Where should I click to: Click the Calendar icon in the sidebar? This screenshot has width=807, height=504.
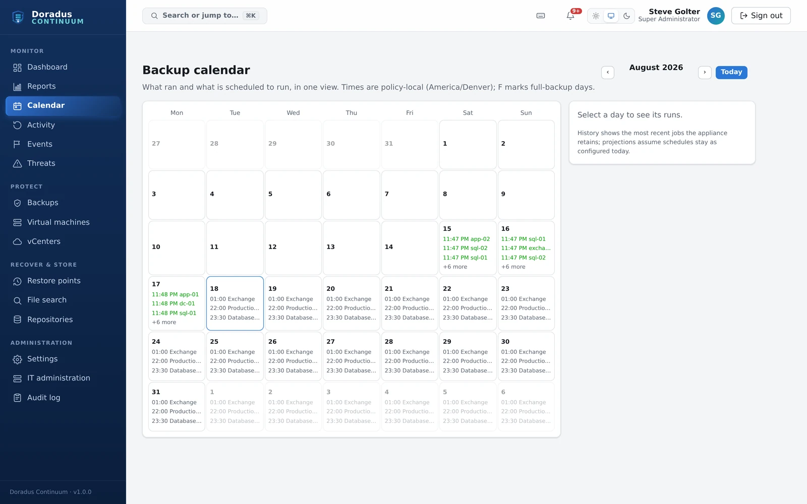17,106
